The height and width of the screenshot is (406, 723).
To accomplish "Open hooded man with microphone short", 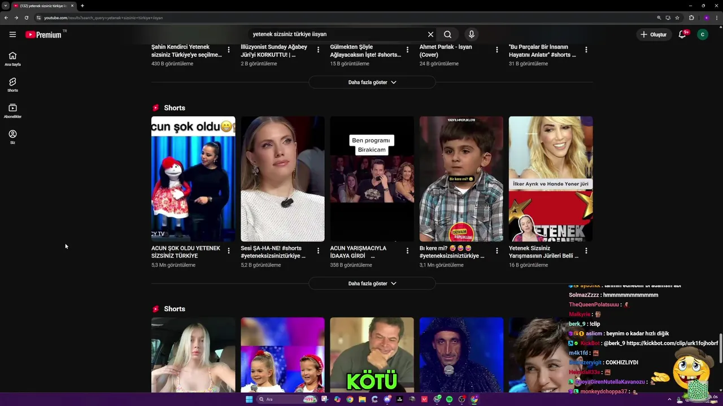I will click(x=461, y=355).
